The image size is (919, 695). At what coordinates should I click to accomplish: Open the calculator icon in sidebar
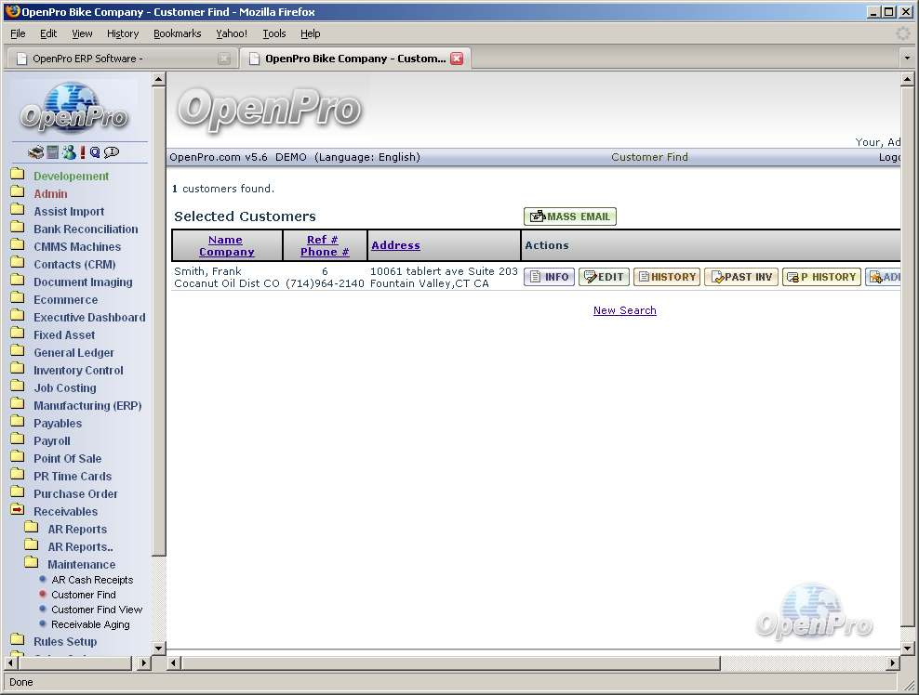[53, 152]
